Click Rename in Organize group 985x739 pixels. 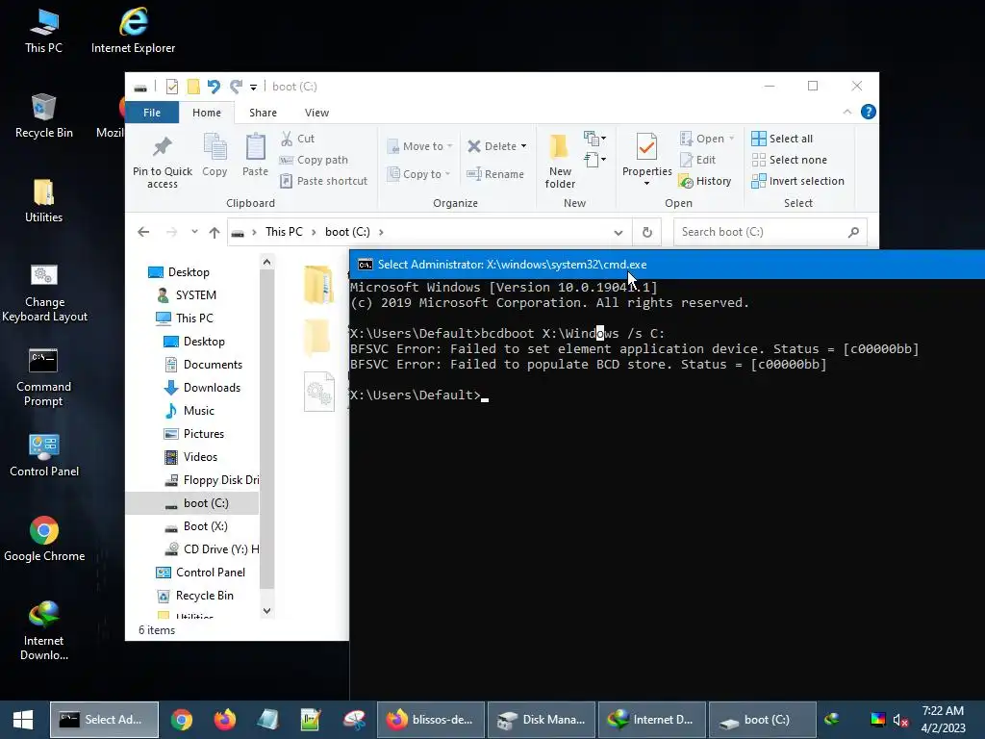[495, 174]
